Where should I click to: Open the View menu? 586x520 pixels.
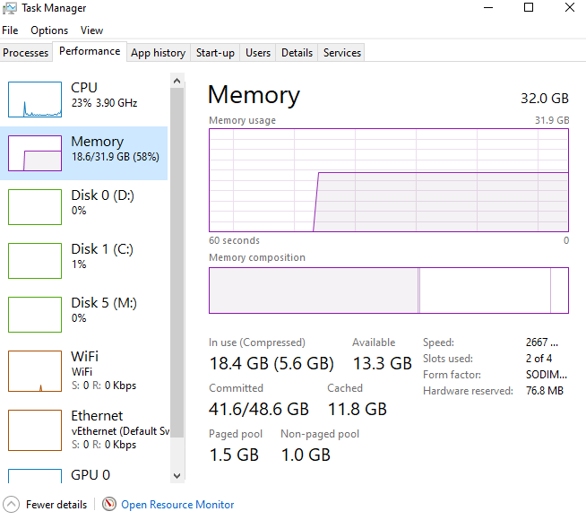(91, 30)
